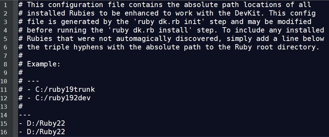
Task: Place cursor in 'D:/Ruby22' on line 15
Action: point(46,124)
